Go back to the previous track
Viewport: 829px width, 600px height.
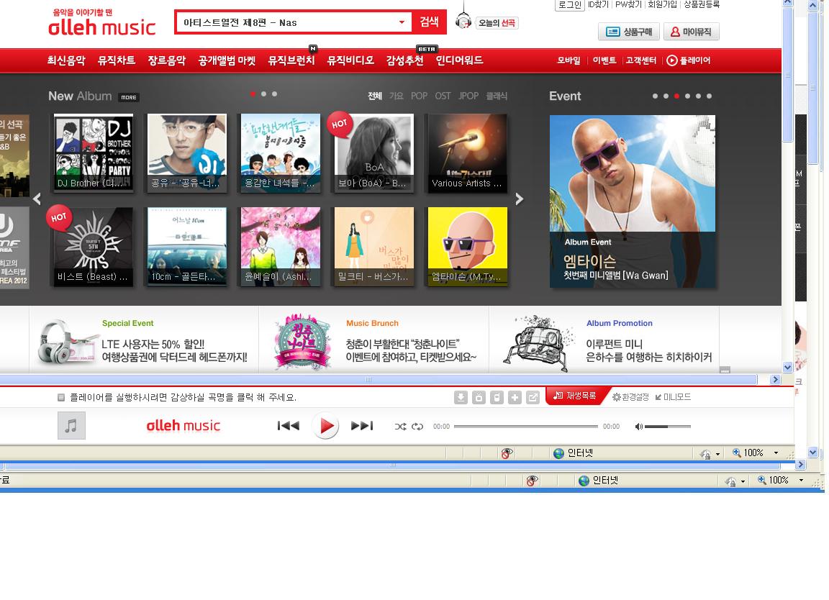[288, 426]
